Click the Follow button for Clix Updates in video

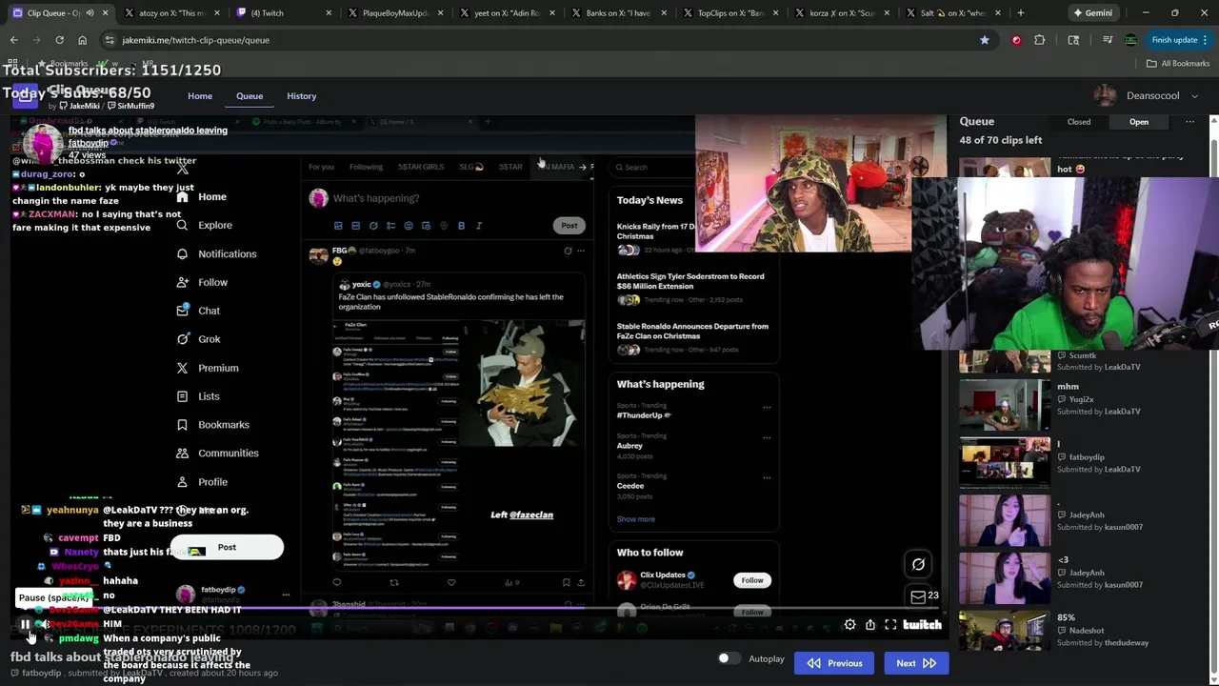[x=752, y=580]
